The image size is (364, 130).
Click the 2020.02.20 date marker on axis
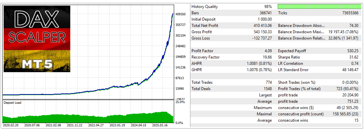pos(10,125)
